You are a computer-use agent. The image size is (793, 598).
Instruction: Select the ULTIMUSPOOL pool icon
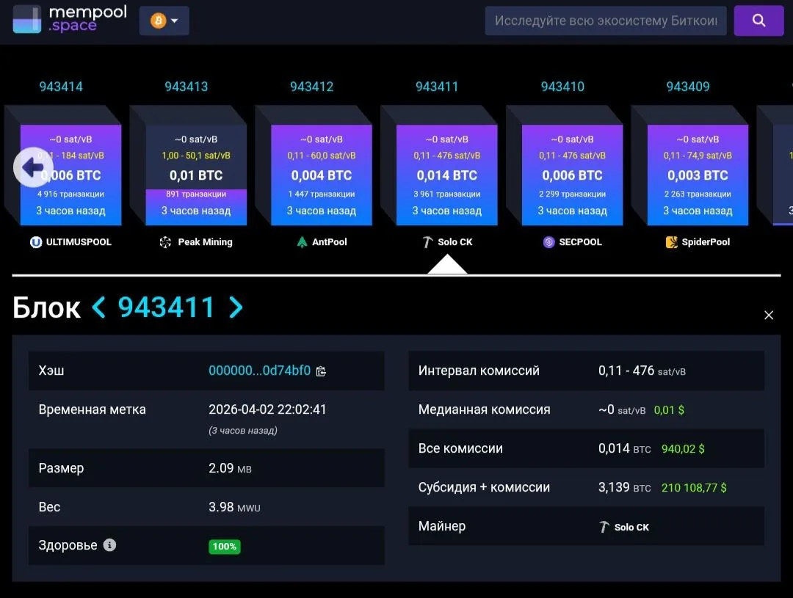pos(37,241)
